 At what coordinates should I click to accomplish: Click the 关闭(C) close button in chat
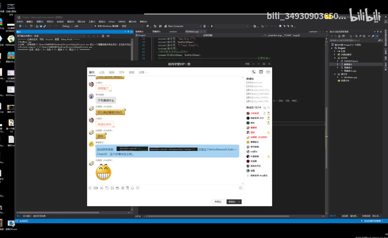tap(218, 202)
